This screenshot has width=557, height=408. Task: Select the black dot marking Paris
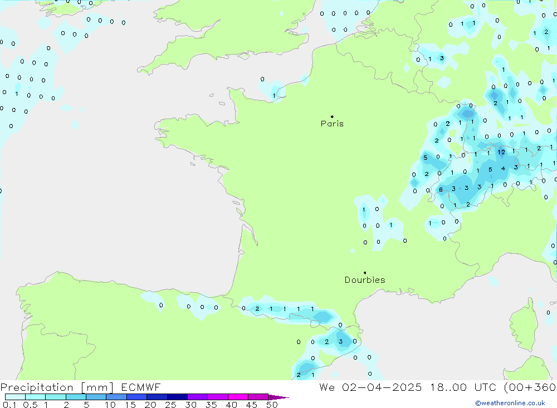tap(332, 116)
